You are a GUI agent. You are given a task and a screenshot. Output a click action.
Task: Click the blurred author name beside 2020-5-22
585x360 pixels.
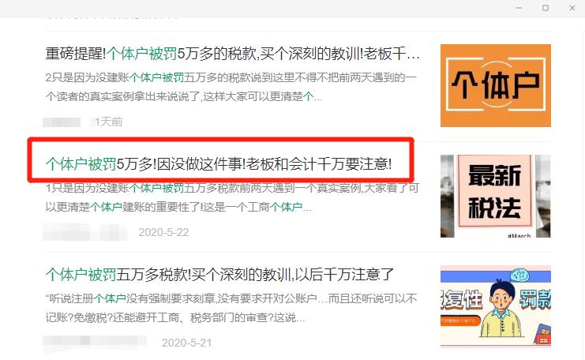[x=85, y=232]
